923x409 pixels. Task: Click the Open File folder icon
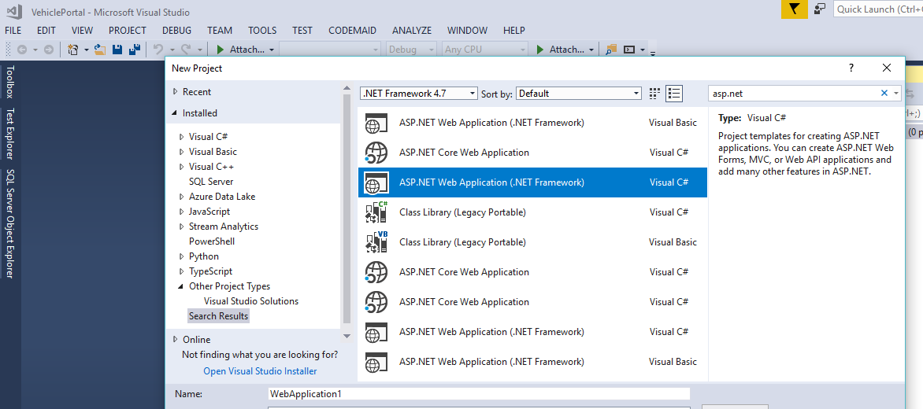(x=100, y=50)
